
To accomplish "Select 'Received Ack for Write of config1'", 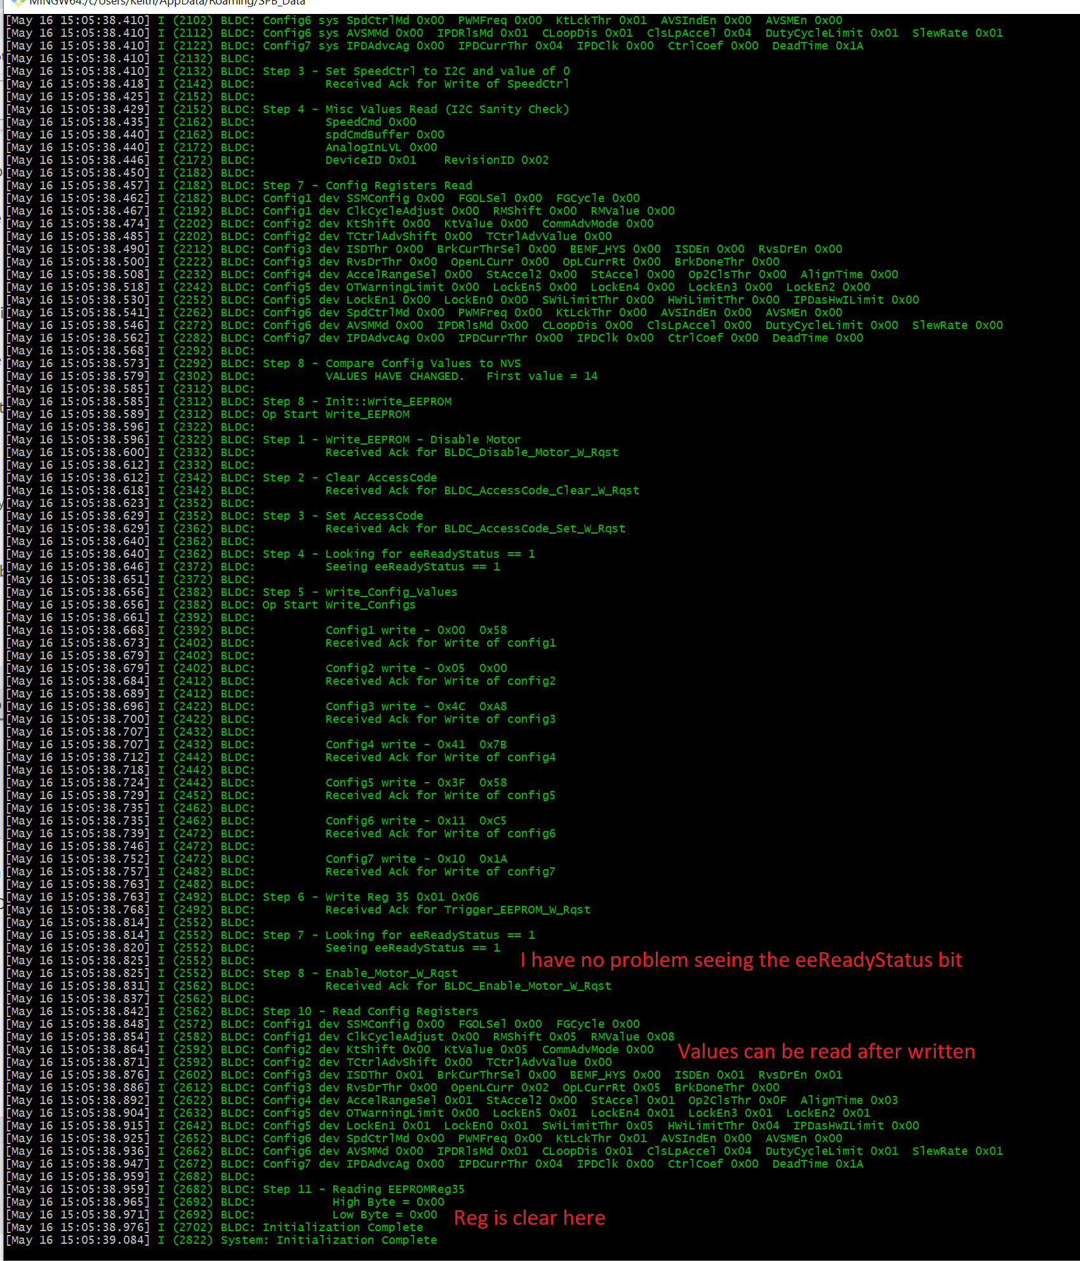I will pyautogui.click(x=441, y=643).
